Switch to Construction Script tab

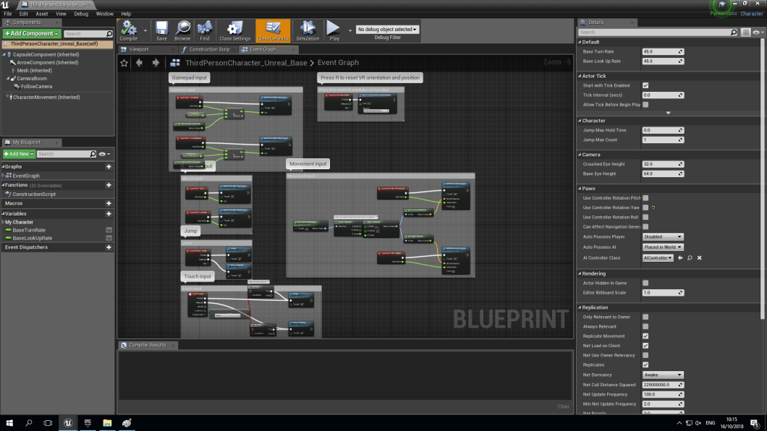pyautogui.click(x=209, y=49)
